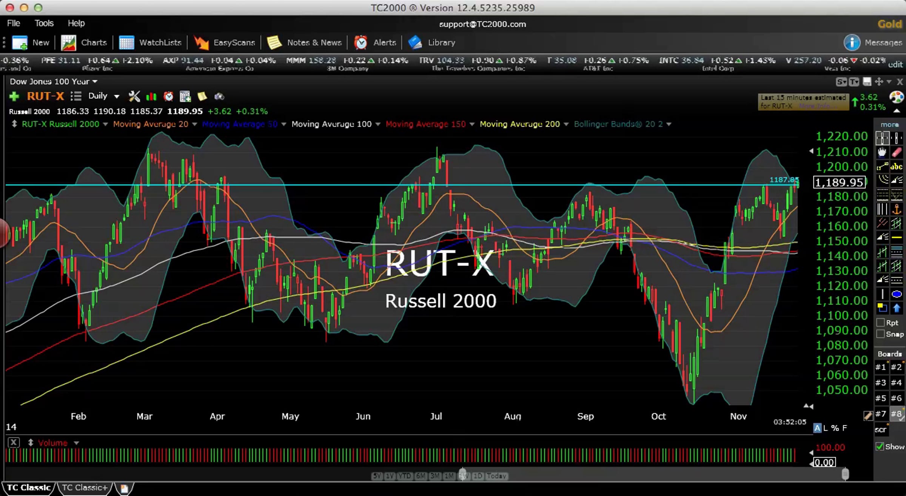
Task: Open the Dow Jones 100 Year dropdown
Action: click(53, 82)
